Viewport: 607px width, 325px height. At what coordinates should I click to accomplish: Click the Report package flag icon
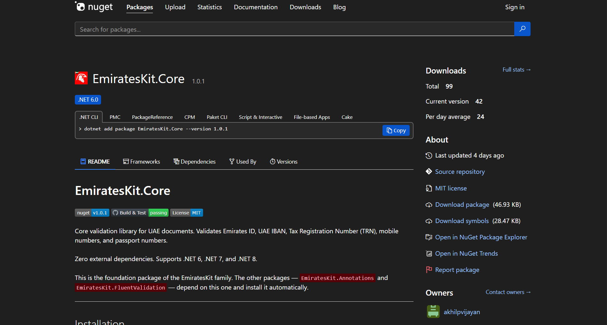coord(429,270)
